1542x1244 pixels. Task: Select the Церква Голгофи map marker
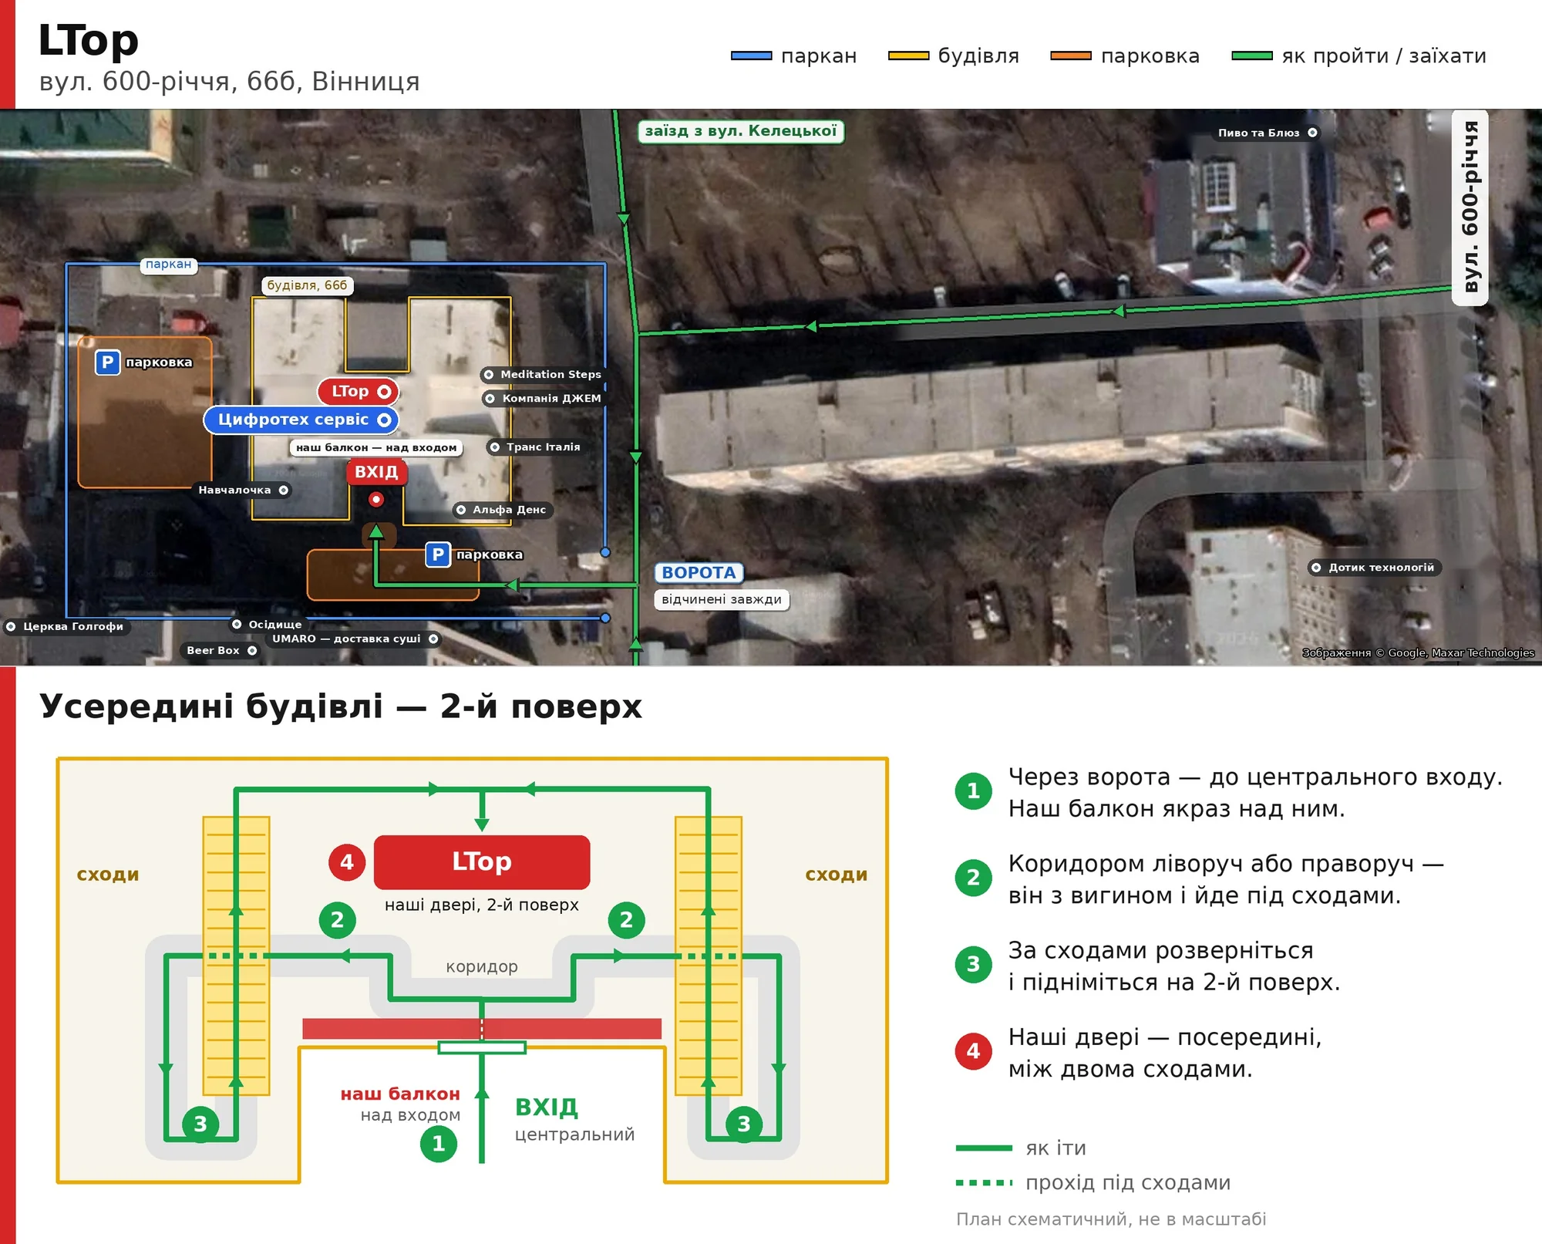click(x=66, y=627)
